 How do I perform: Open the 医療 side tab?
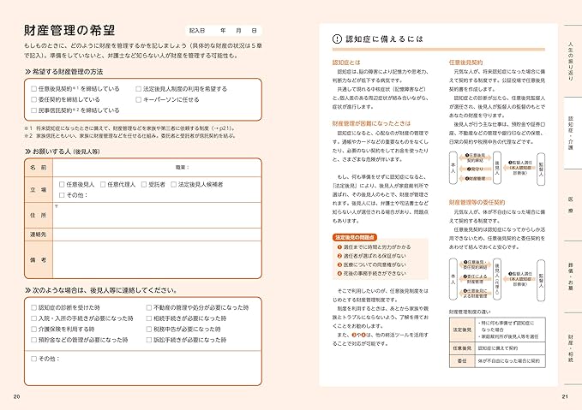click(571, 205)
